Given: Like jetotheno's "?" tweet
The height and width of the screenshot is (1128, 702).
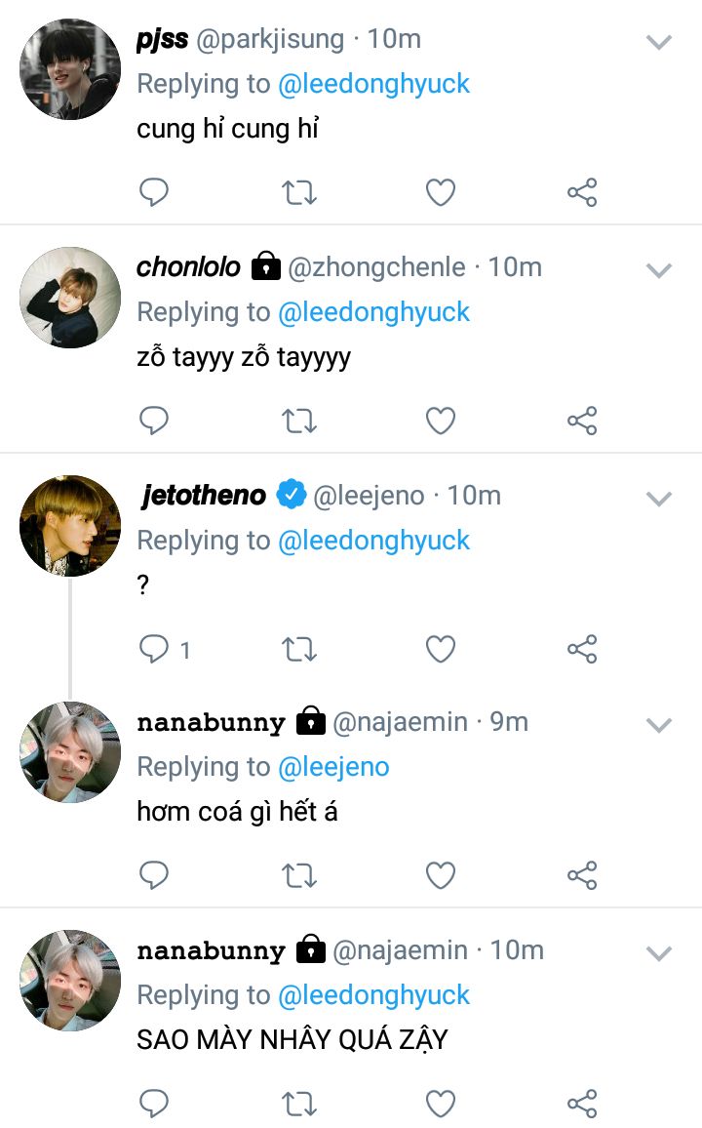Looking at the screenshot, I should tap(441, 649).
